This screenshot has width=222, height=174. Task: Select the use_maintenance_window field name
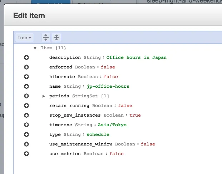click(81, 144)
